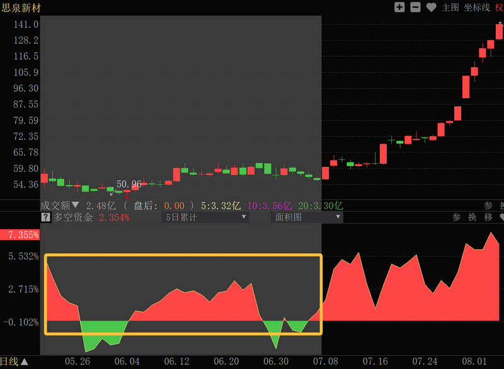Click the 59.80 price axis label

click(26, 169)
